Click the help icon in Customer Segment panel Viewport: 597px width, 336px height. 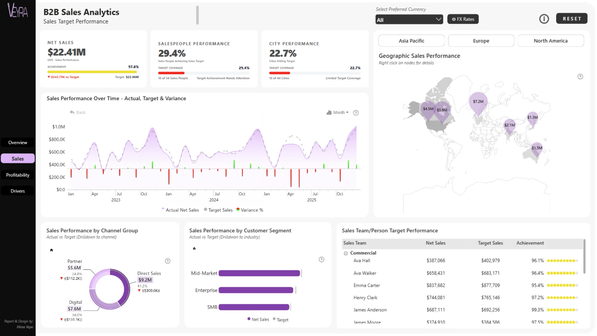[x=322, y=259]
